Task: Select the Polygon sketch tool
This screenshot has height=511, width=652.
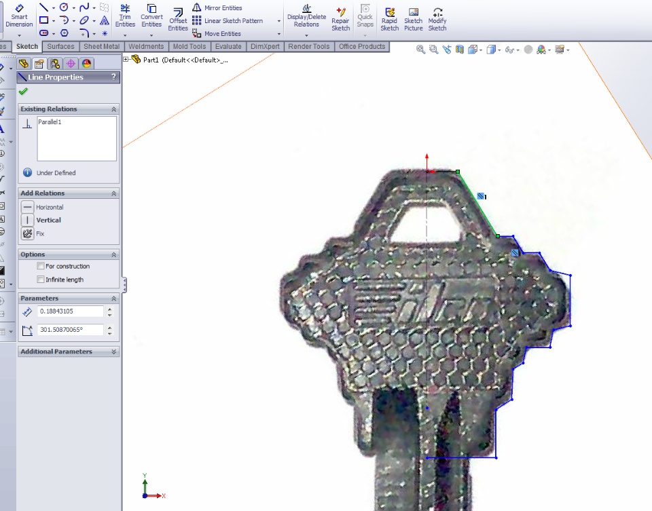Action: click(x=64, y=33)
